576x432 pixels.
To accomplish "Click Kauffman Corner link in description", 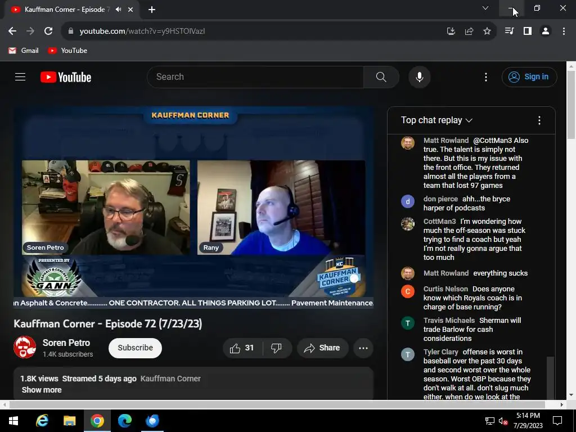I will 170,379.
